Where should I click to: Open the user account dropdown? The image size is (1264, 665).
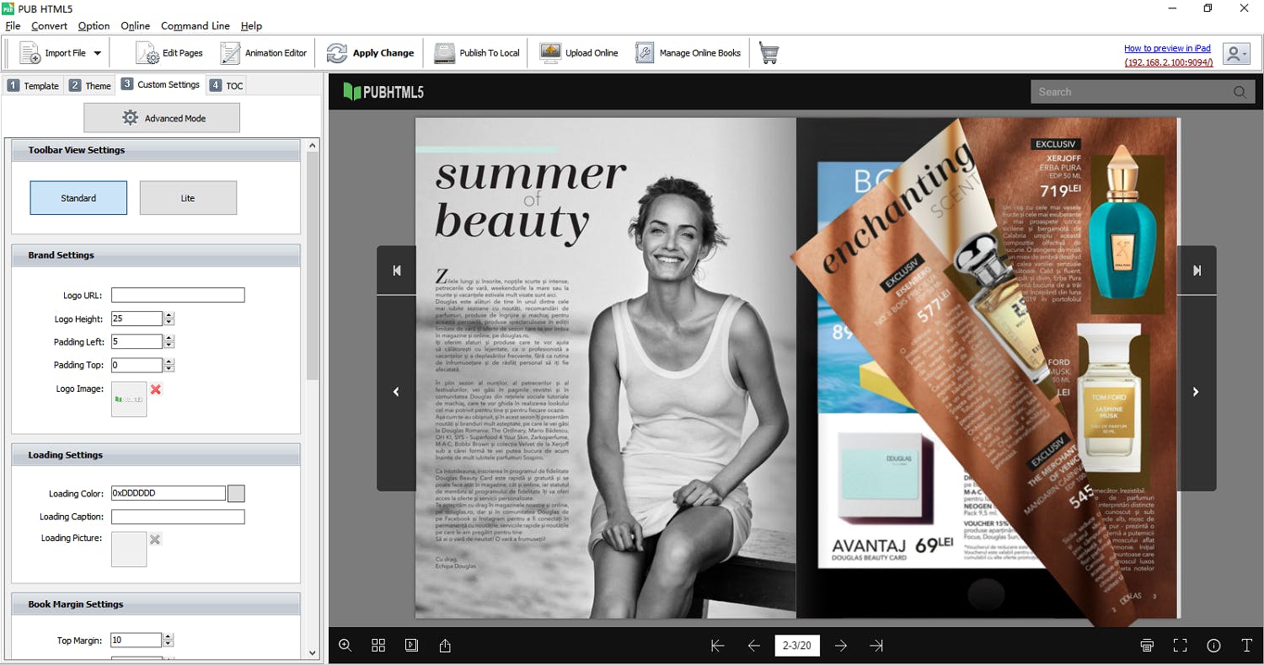(1236, 54)
